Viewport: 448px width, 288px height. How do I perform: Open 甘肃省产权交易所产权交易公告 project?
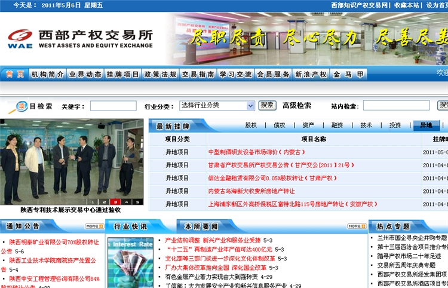coord(281,165)
